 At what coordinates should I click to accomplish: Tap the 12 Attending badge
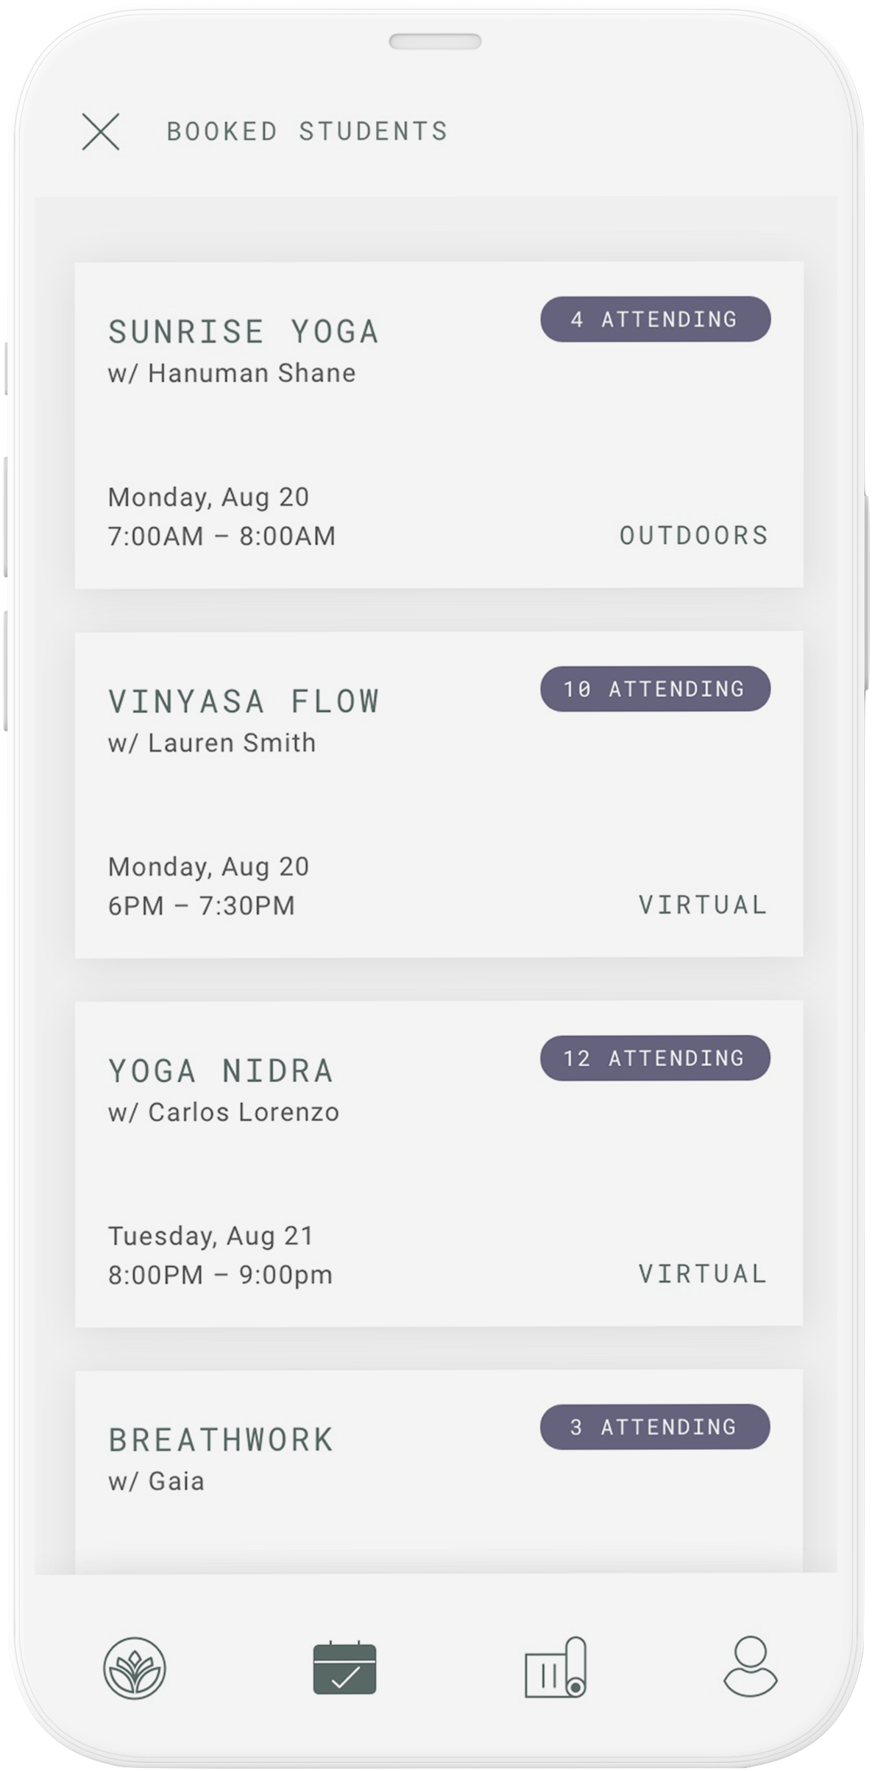tap(655, 1058)
